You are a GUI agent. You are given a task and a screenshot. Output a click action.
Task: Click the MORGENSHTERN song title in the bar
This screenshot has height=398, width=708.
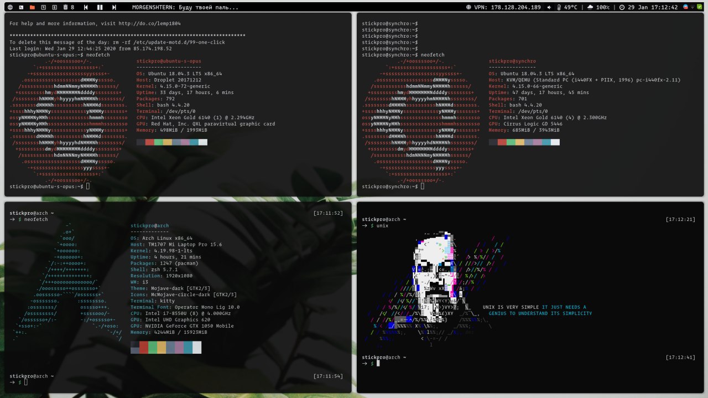[186, 7]
